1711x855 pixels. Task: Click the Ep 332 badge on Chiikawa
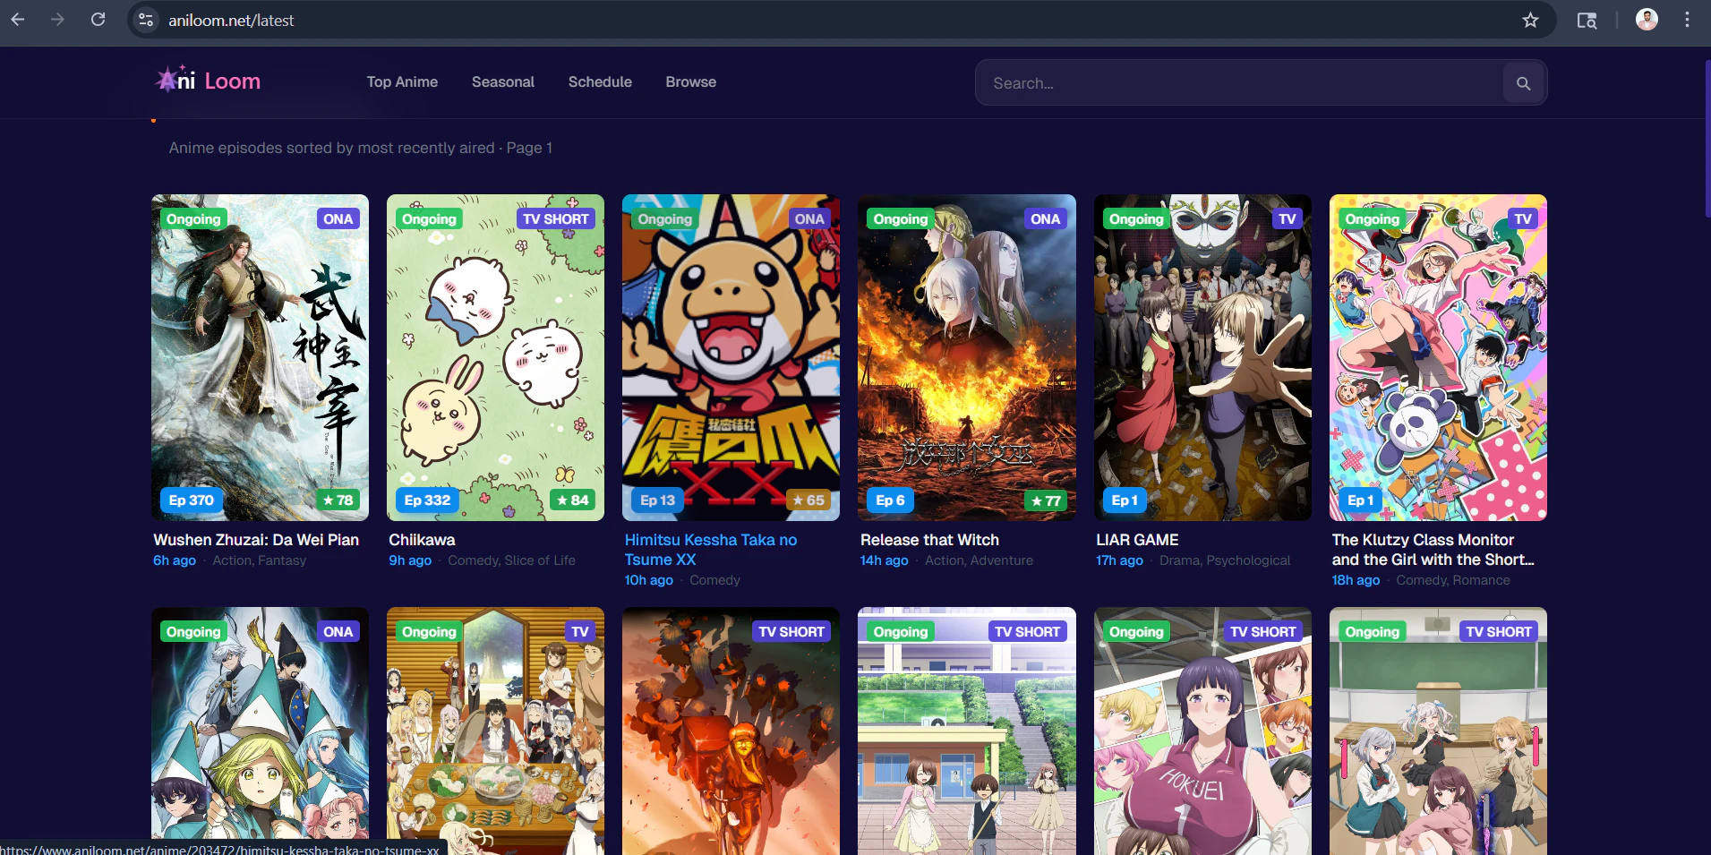click(427, 500)
